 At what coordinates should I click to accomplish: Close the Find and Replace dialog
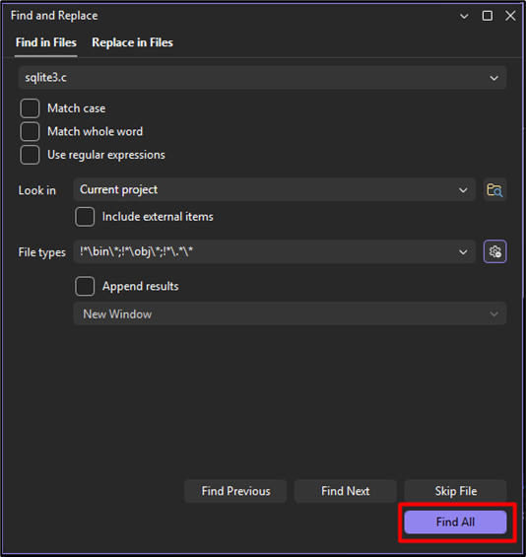(x=510, y=16)
